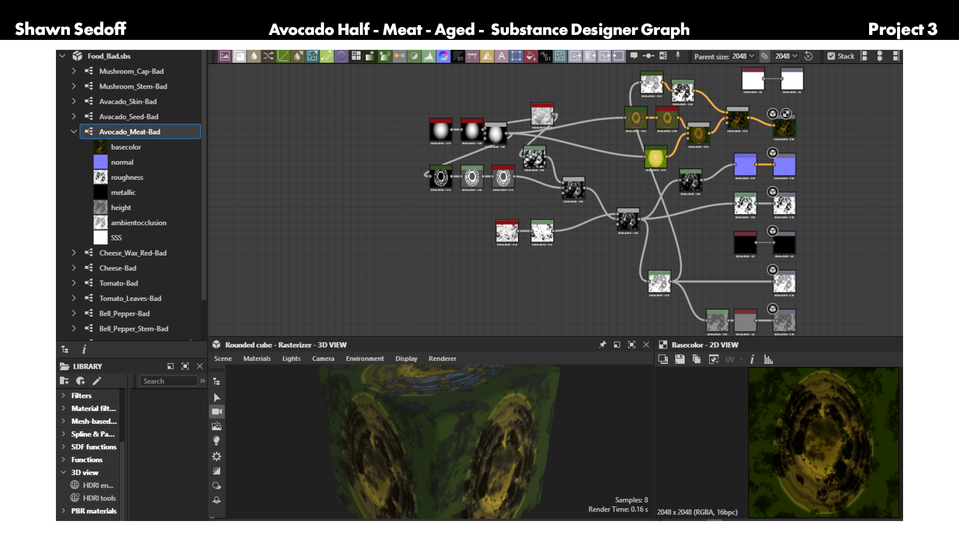Select the SDF functions library category

93,447
